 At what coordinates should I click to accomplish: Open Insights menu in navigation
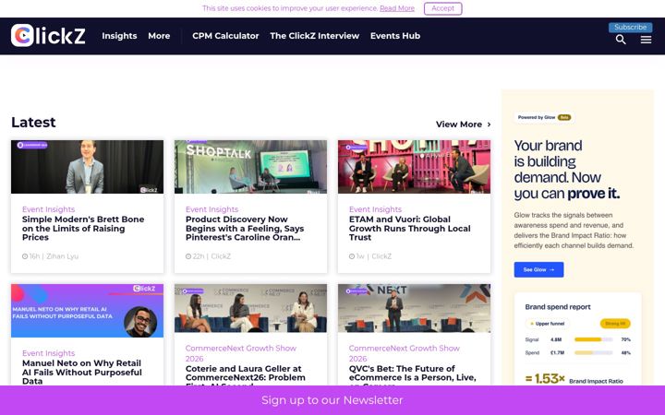119,36
